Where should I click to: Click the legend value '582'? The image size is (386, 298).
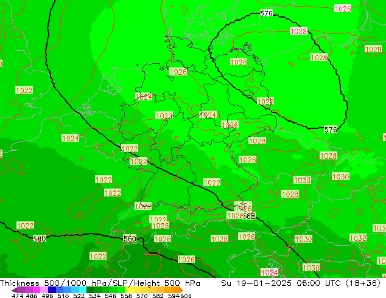(x=158, y=296)
